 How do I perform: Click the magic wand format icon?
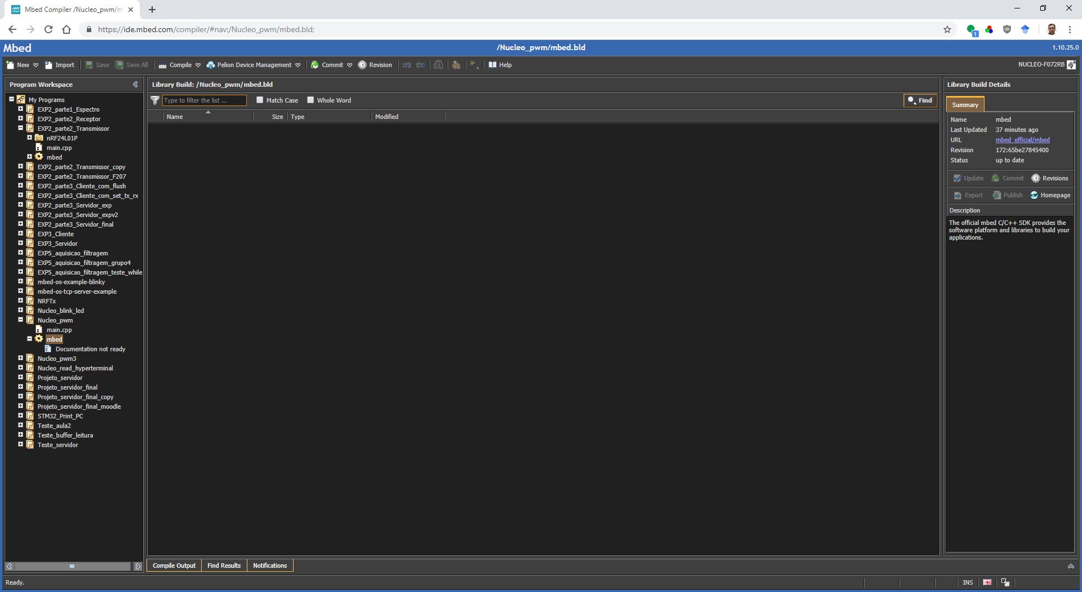pyautogui.click(x=475, y=65)
